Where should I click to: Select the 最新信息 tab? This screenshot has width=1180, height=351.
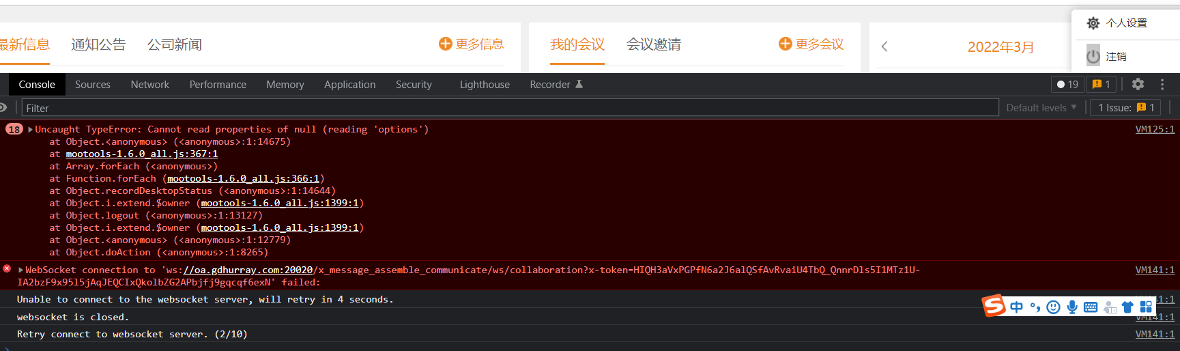click(x=24, y=44)
